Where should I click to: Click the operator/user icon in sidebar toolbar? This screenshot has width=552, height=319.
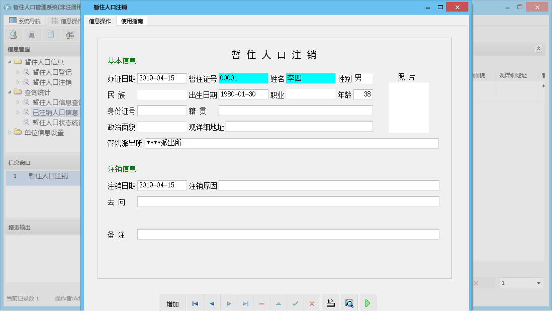[x=70, y=34]
